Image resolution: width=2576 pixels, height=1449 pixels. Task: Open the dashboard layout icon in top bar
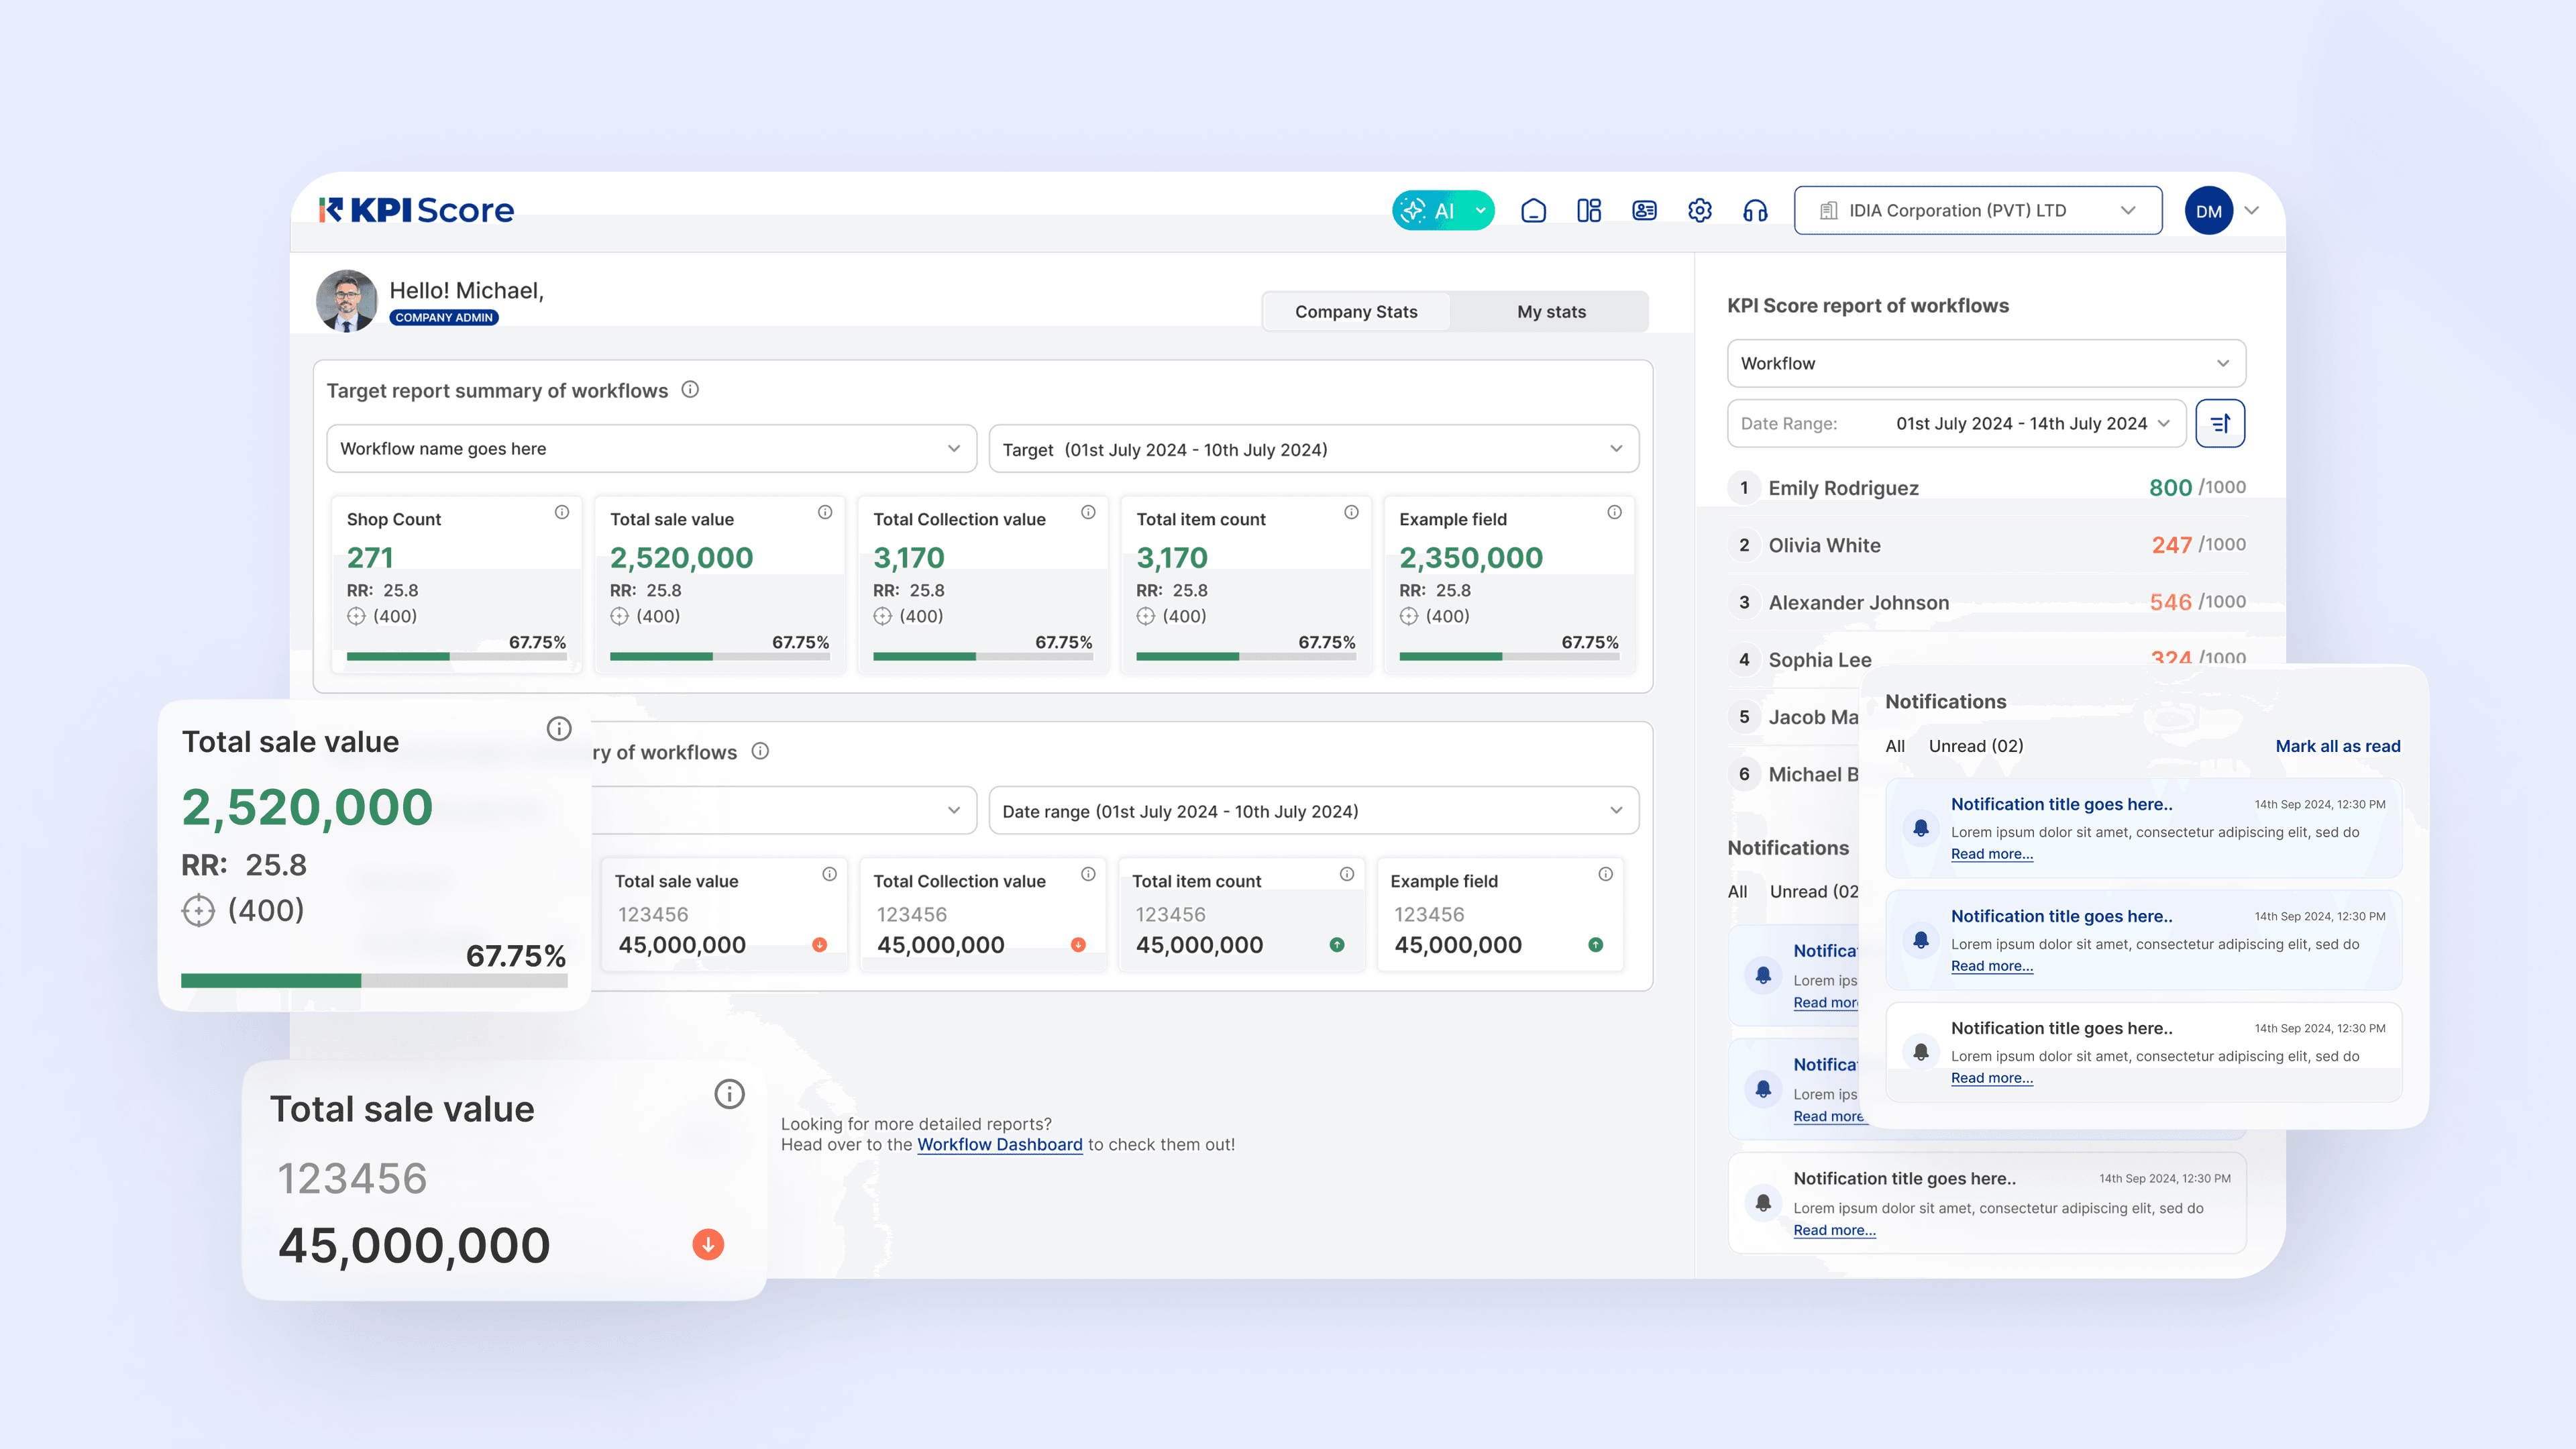1589,210
